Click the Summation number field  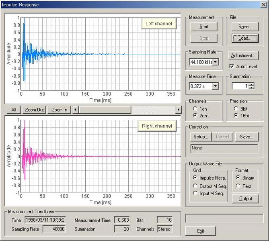[240, 86]
